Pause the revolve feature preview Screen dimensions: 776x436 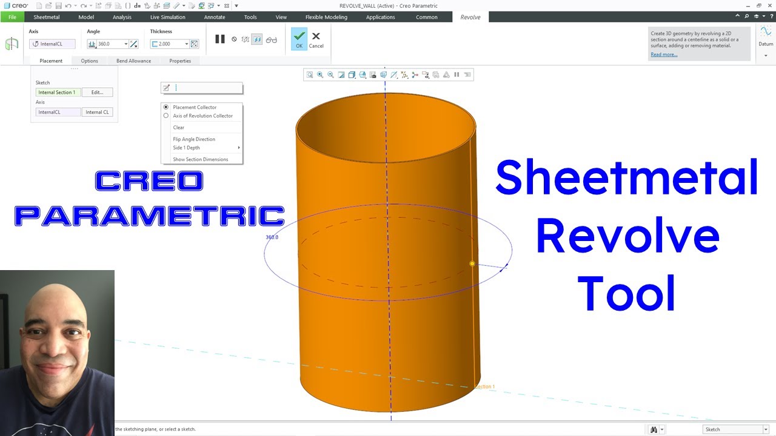coord(220,39)
